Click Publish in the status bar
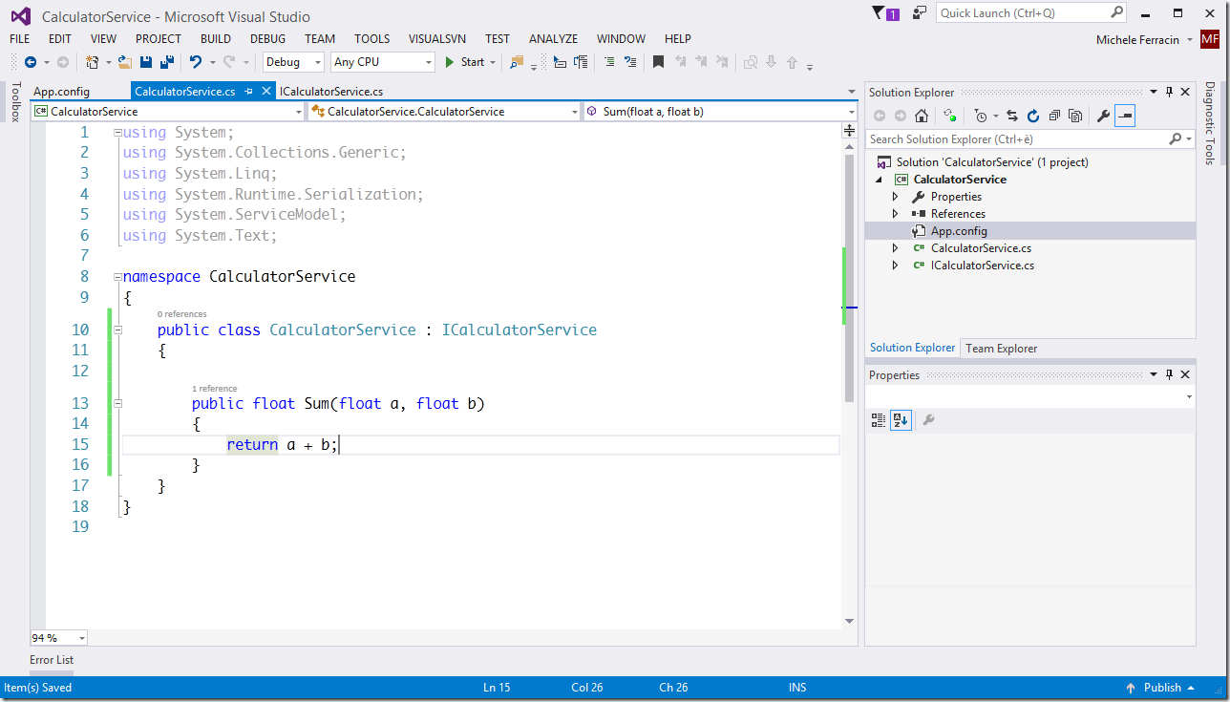1230x702 pixels. 1162,688
